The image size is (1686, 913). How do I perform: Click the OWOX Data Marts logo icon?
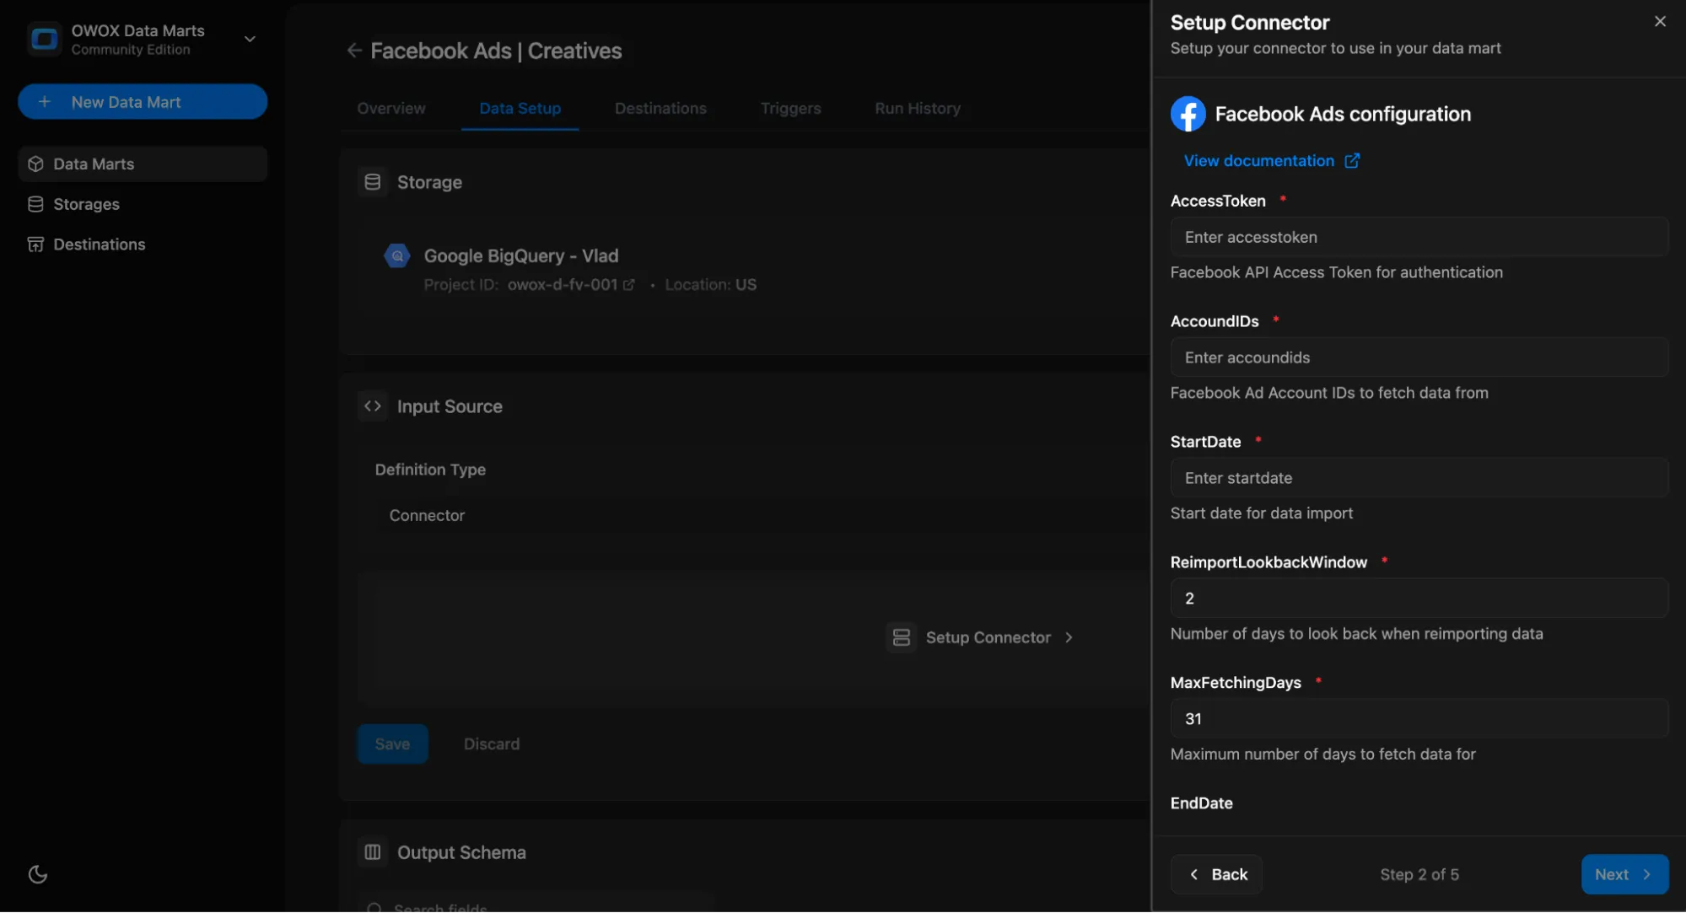[x=44, y=39]
